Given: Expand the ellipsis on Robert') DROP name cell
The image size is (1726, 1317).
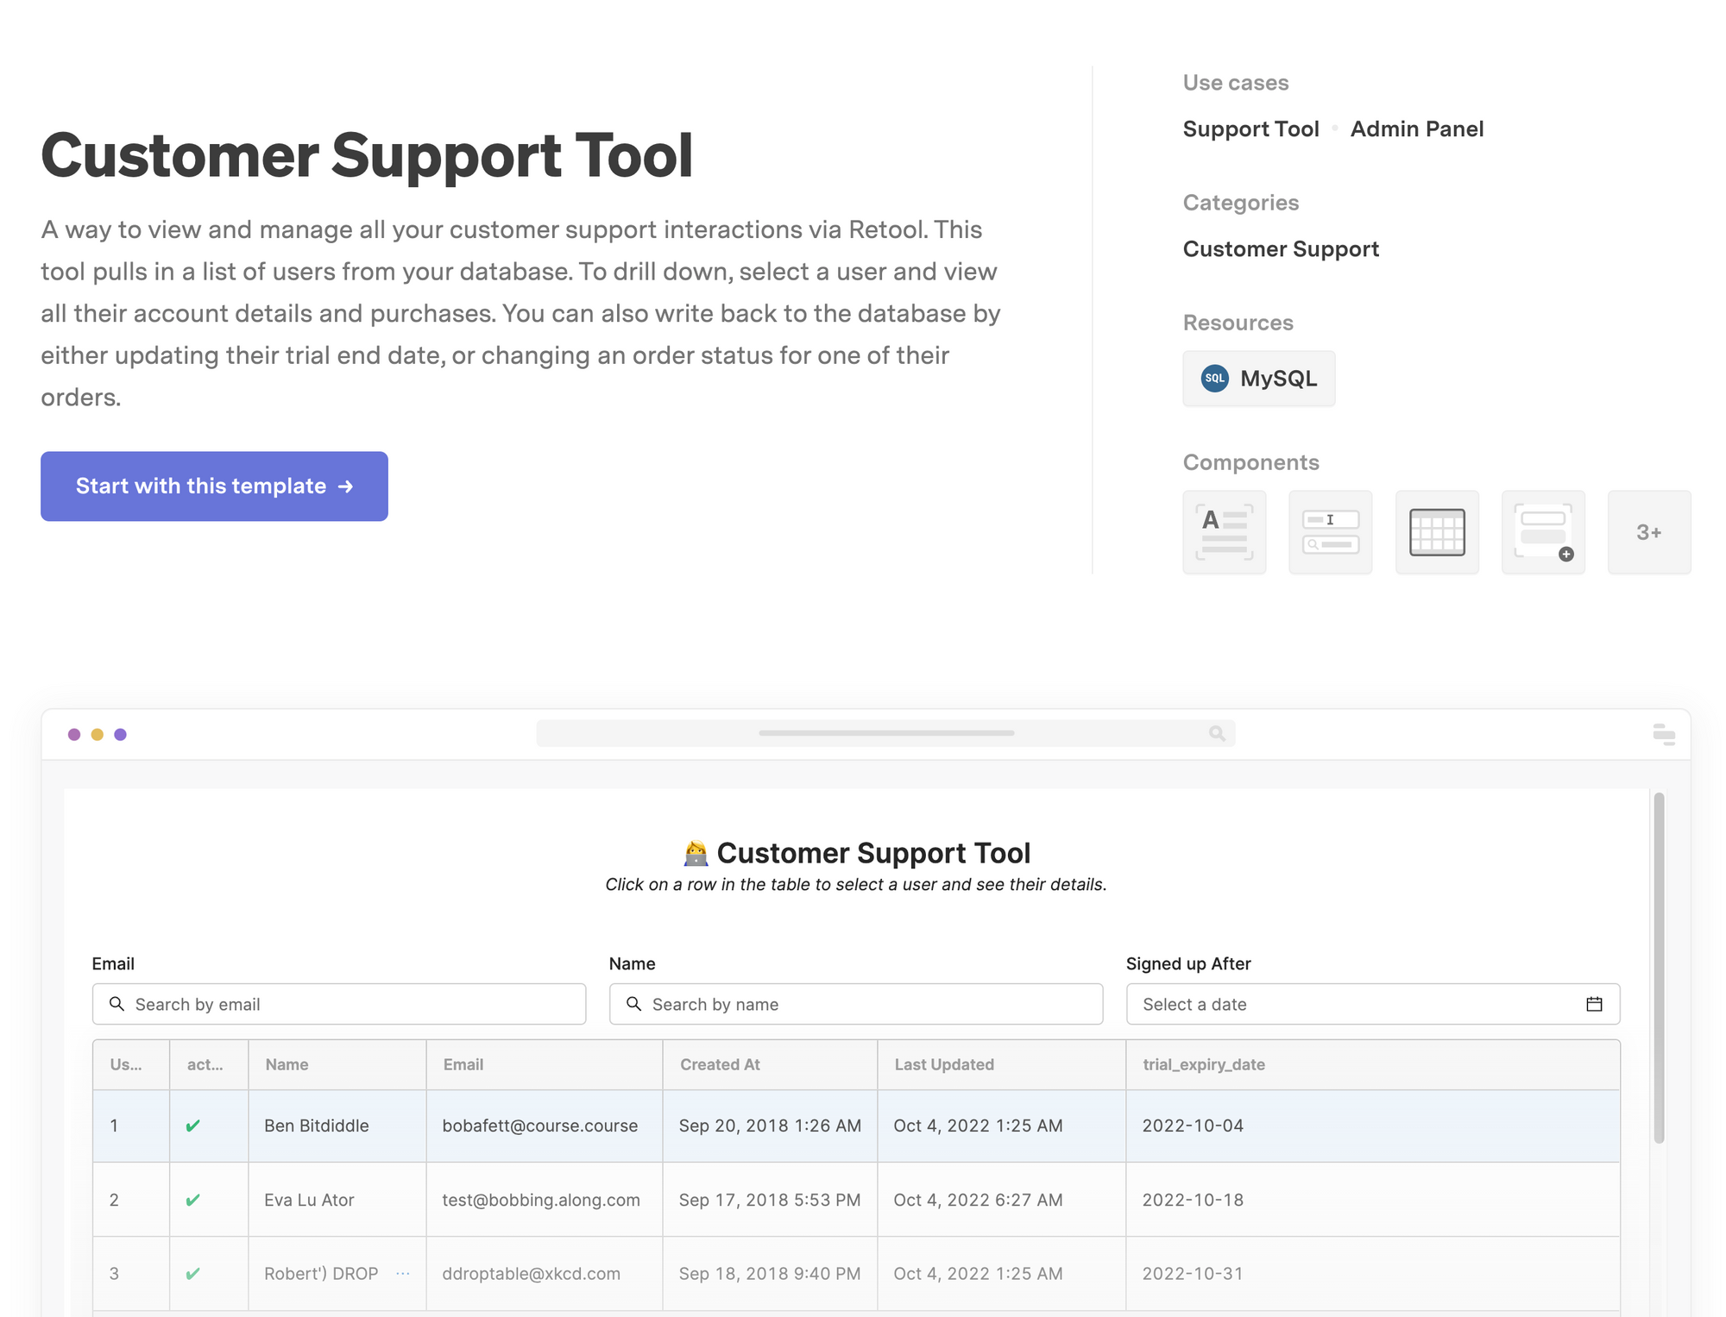Looking at the screenshot, I should 403,1274.
